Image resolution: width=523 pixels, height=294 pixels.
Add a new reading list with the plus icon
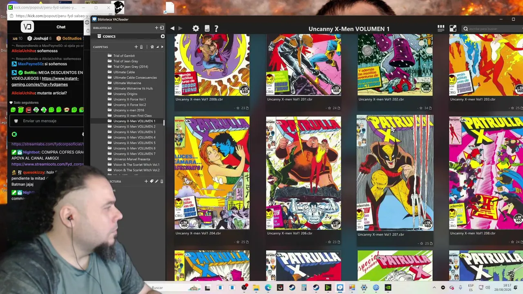[x=146, y=181]
